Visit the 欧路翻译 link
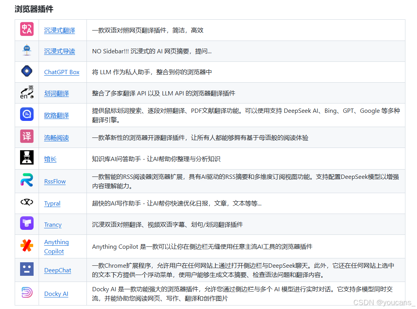The image size is (417, 309). (x=56, y=115)
